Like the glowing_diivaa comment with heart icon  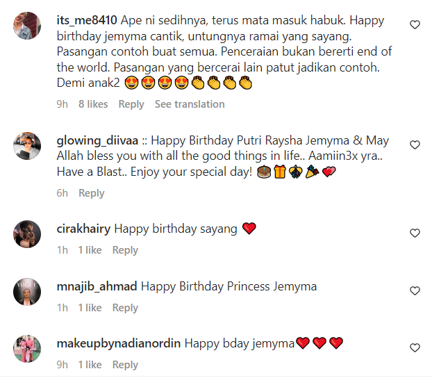coord(415,145)
